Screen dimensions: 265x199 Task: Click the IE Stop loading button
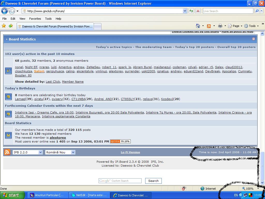coord(198,11)
